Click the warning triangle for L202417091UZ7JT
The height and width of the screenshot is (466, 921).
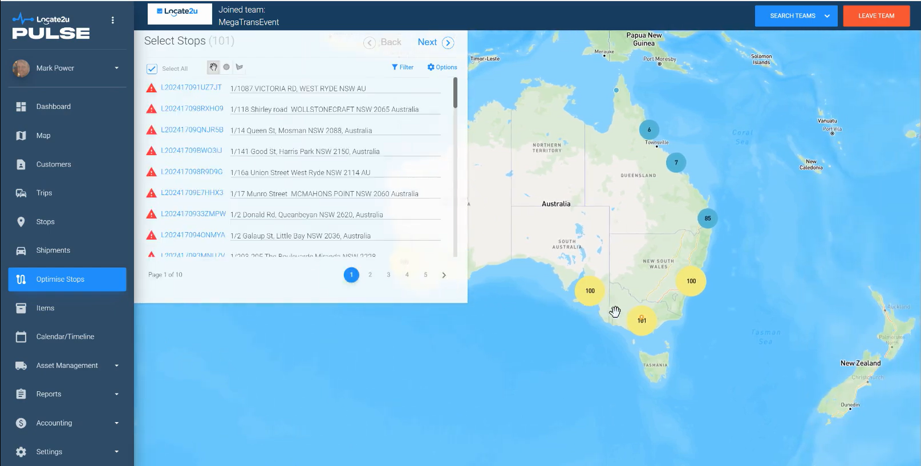click(151, 88)
